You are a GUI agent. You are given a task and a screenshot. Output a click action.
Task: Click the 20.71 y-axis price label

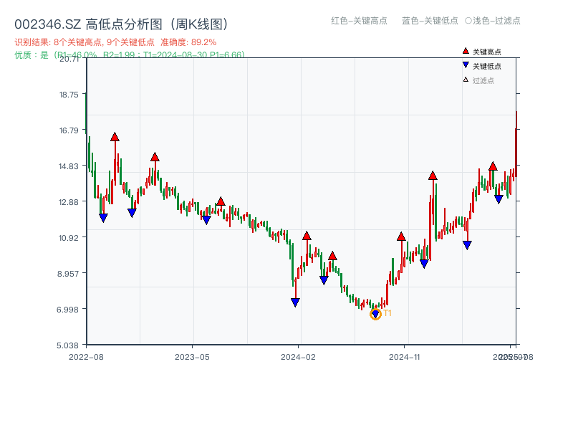(x=69, y=59)
